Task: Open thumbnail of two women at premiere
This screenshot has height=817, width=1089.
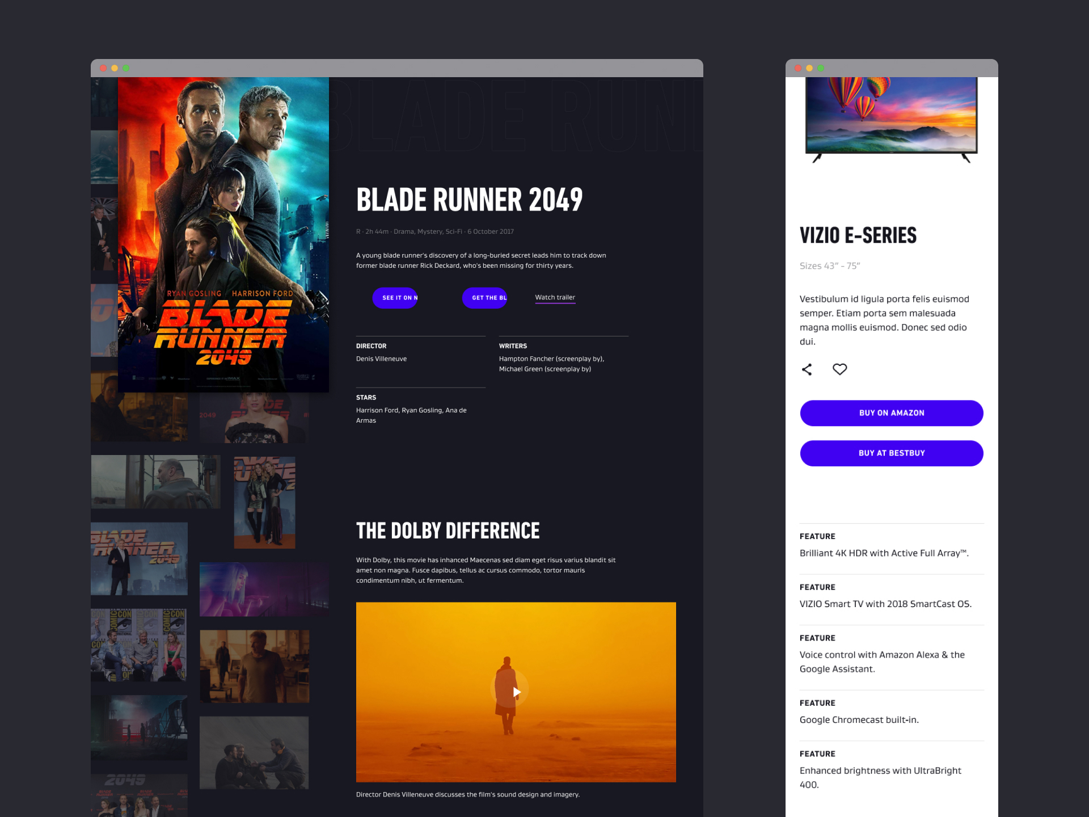Action: (264, 502)
